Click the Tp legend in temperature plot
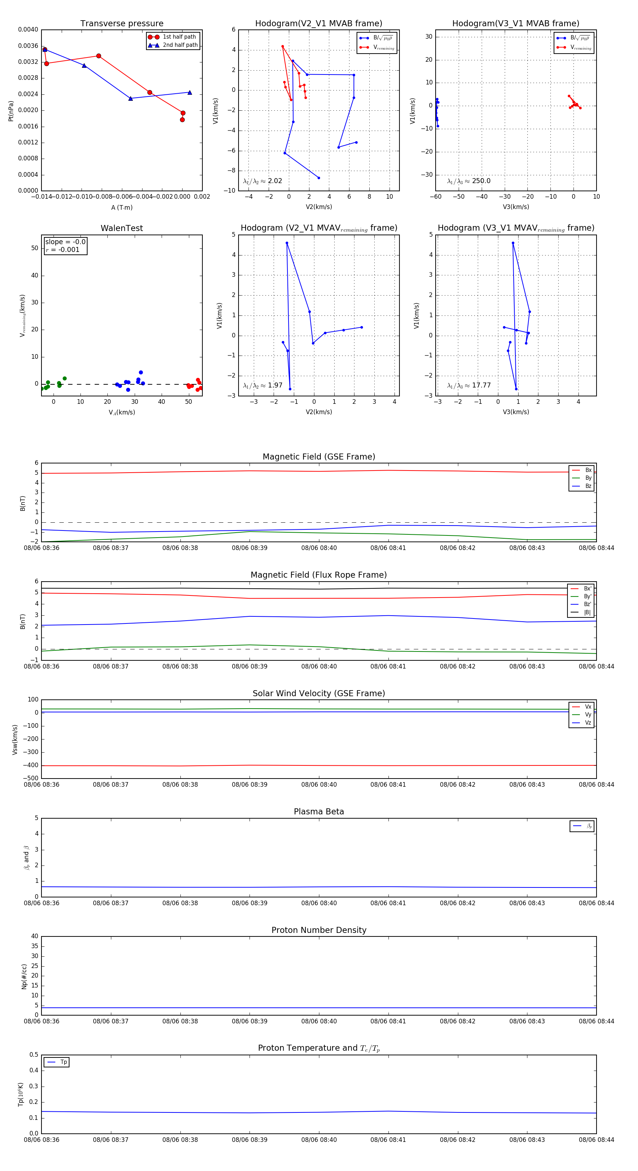Viewport: 638px width, 1171px height. (x=57, y=1062)
